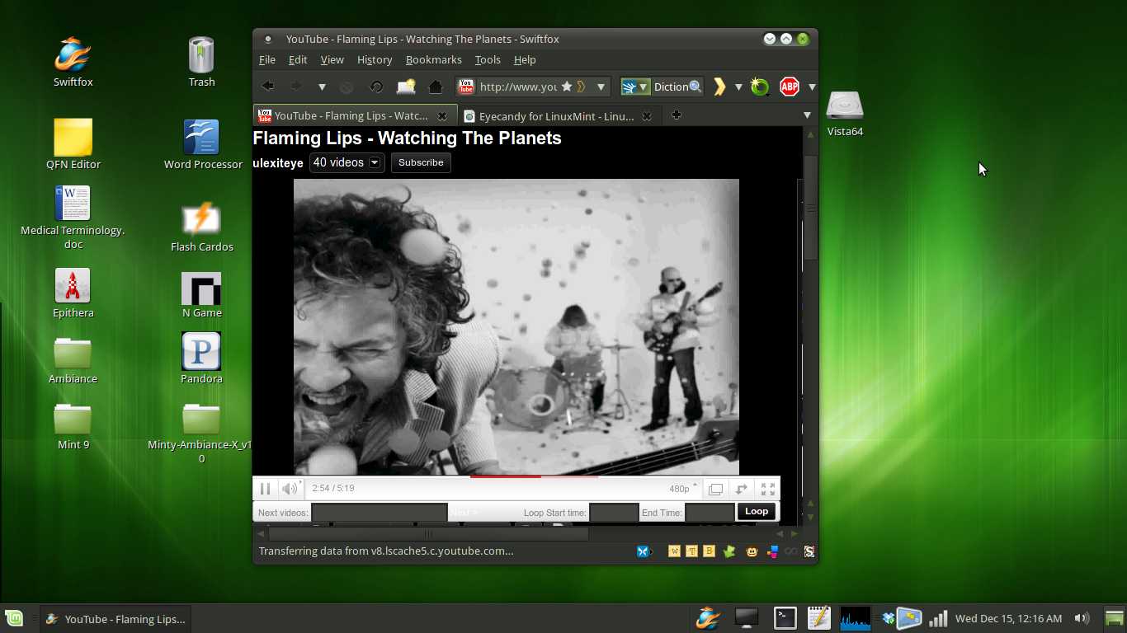Image resolution: width=1127 pixels, height=633 pixels.
Task: Open the View menu
Action: pos(332,59)
